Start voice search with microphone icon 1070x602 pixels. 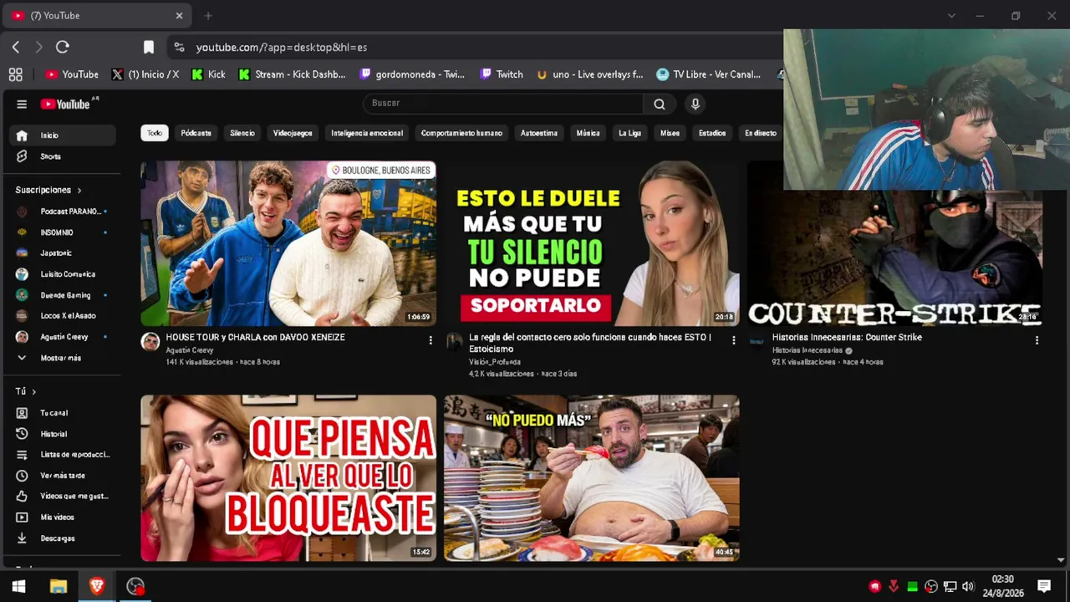click(x=695, y=104)
